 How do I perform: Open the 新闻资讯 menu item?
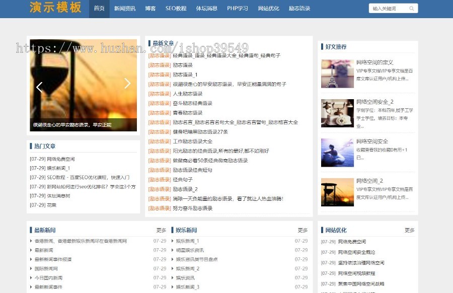pyautogui.click(x=124, y=9)
